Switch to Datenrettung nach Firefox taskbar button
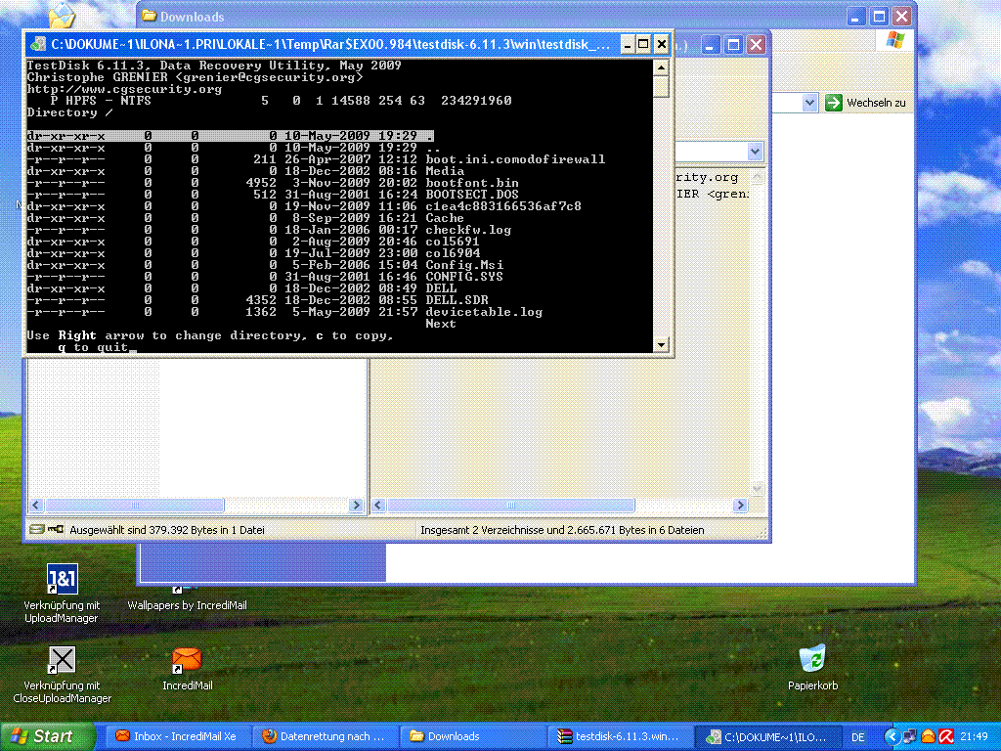1001x751 pixels. click(x=325, y=736)
